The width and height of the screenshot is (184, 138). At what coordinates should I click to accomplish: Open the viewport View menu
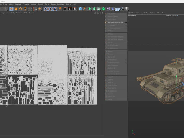(133, 13)
